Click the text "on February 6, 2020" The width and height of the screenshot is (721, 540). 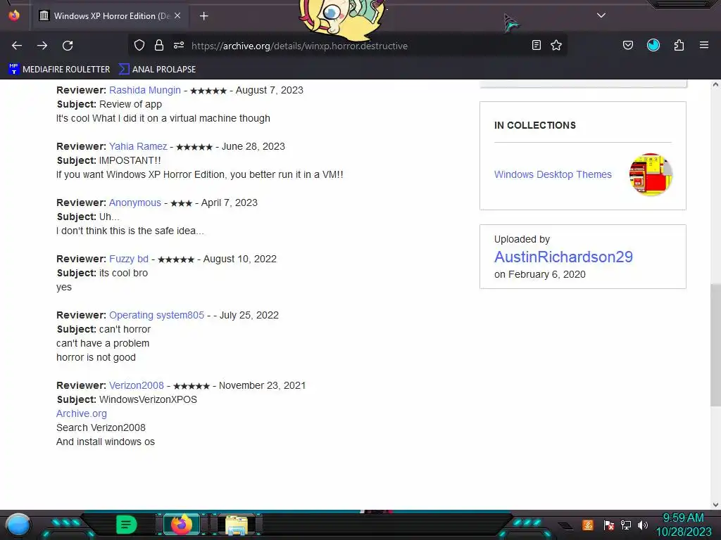(540, 275)
